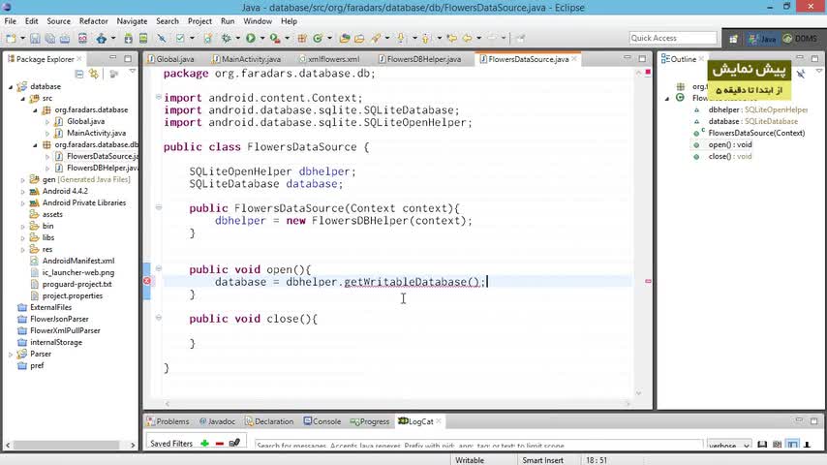Click Collapse All in Package Explorer

click(x=79, y=74)
